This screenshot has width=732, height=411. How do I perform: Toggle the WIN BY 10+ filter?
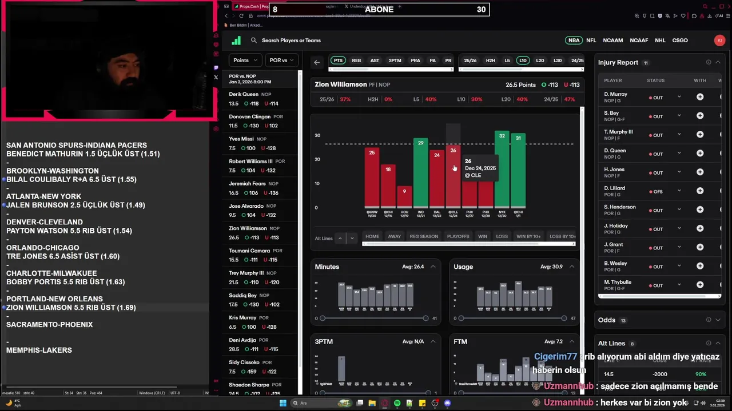(528, 236)
